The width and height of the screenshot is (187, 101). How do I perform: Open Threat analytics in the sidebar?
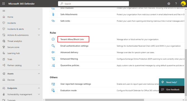[x=15, y=41]
